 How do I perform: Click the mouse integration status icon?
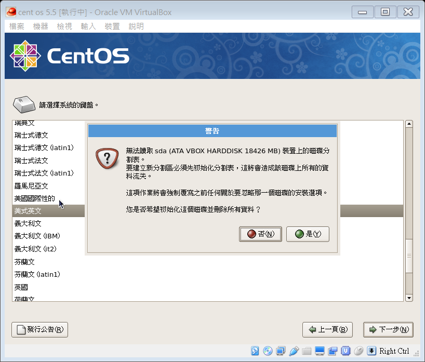click(x=358, y=351)
